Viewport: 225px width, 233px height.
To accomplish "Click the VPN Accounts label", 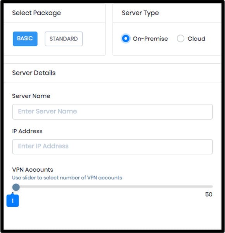I will 33,170.
